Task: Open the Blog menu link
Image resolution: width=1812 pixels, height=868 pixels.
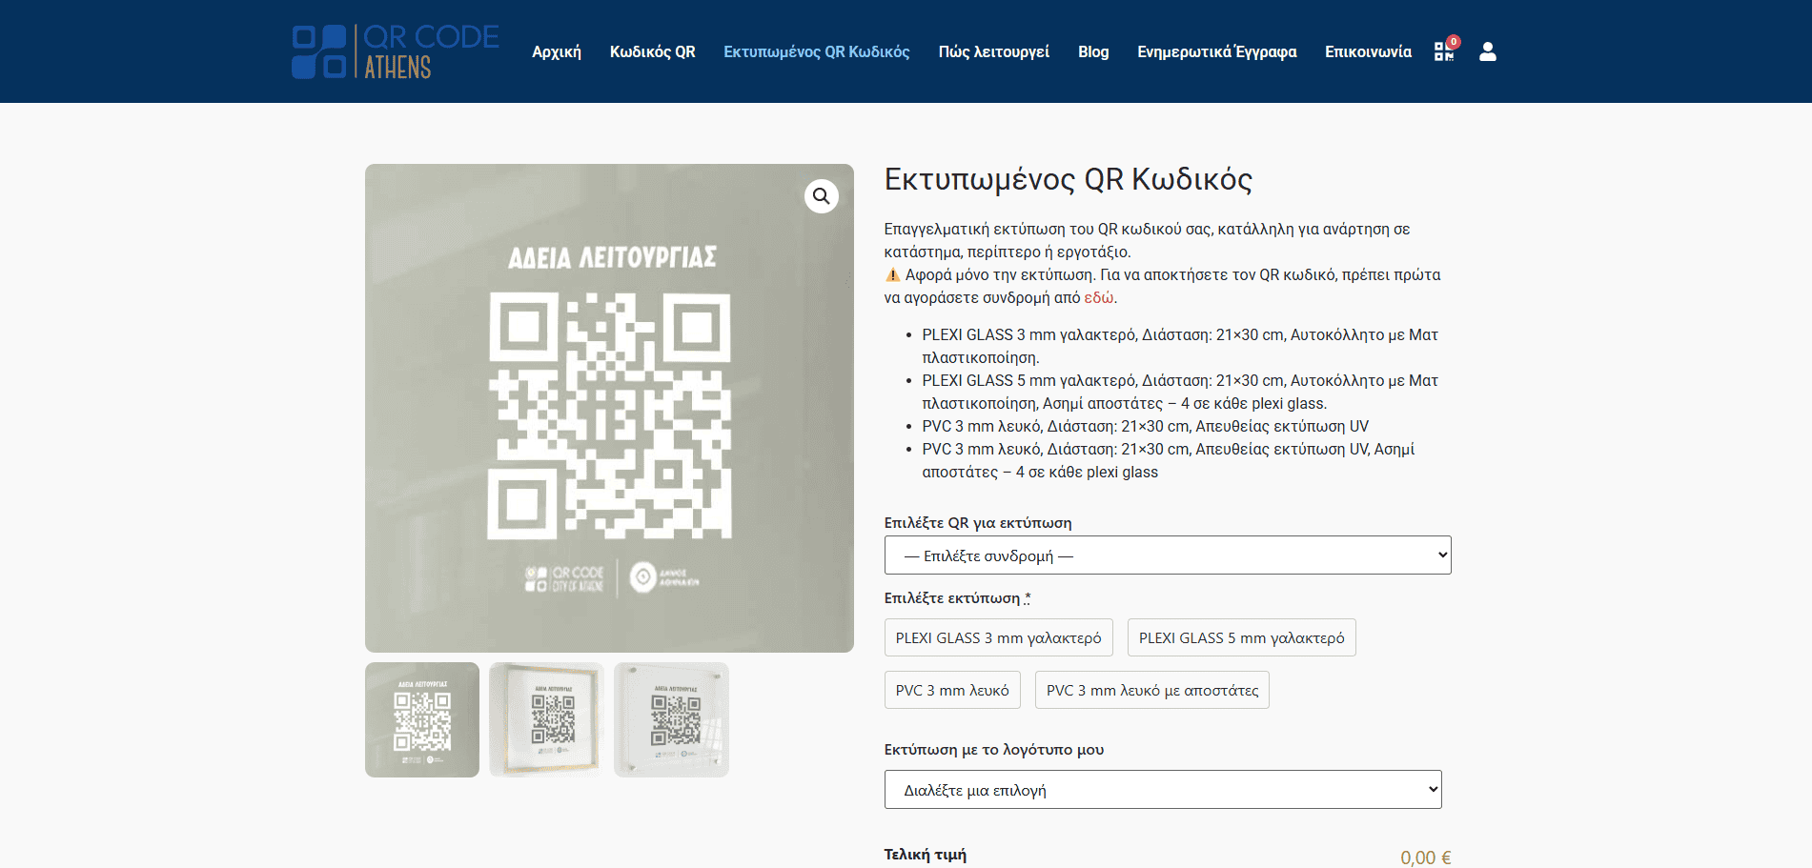Action: tap(1093, 51)
